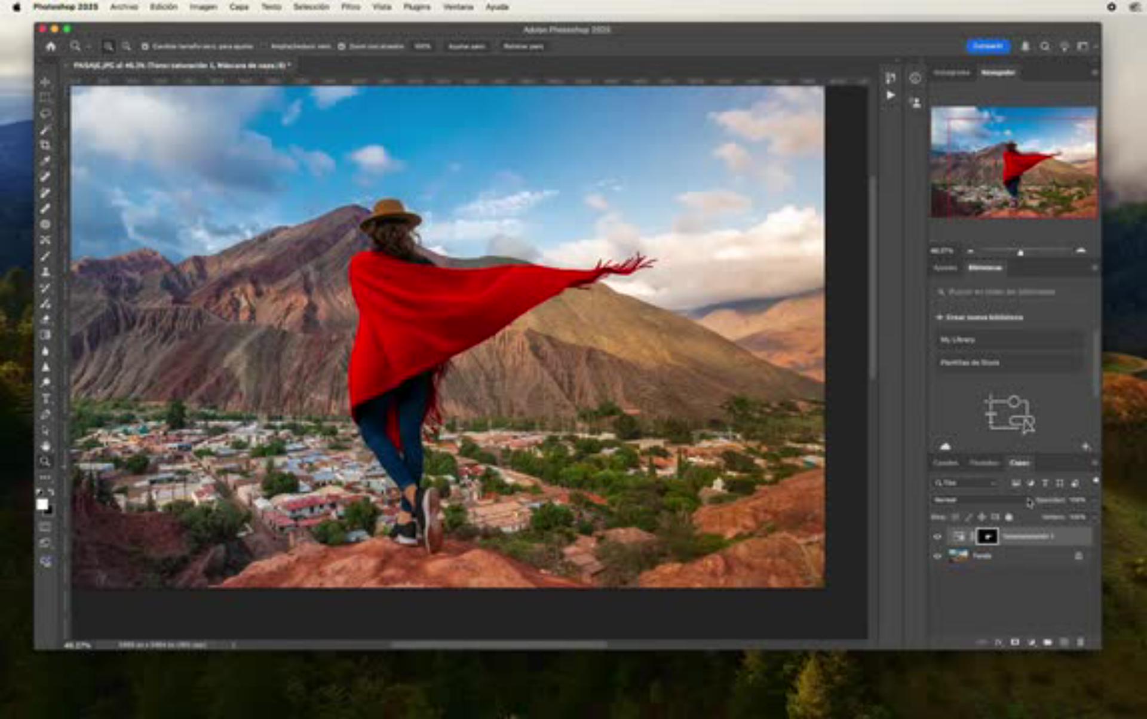The height and width of the screenshot is (719, 1147).
Task: Click the fx layer style icon
Action: click(x=998, y=642)
